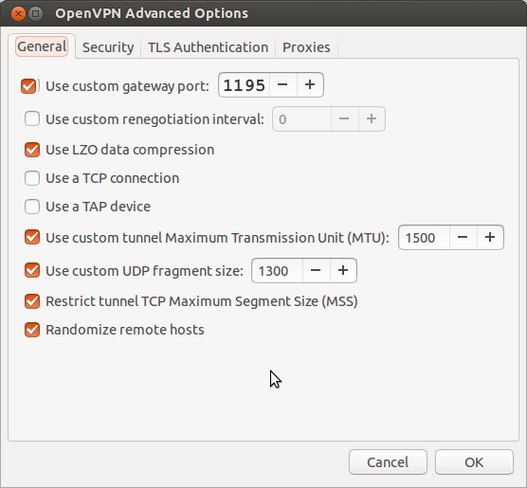527x488 pixels.
Task: Increase the tunnel MTU value
Action: pyautogui.click(x=490, y=238)
